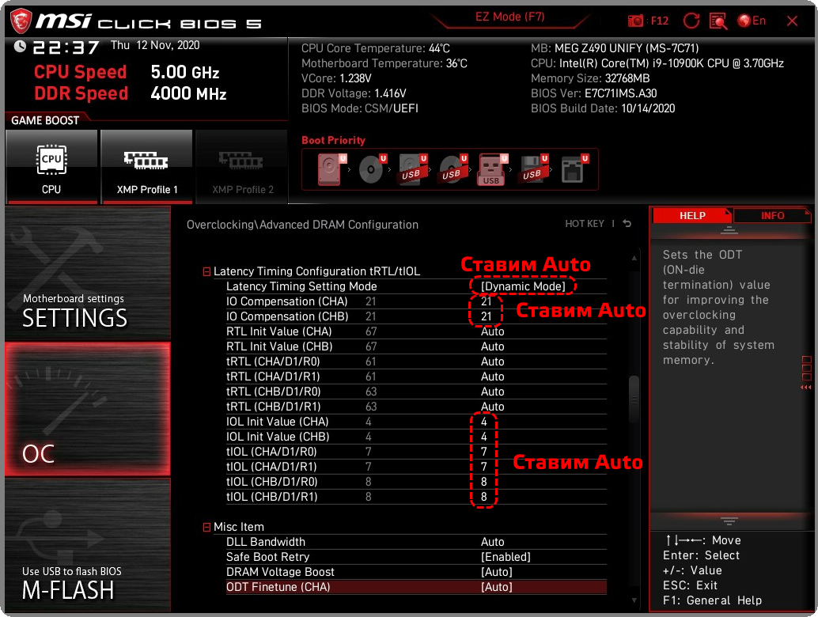Image resolution: width=818 pixels, height=617 pixels.
Task: Edit tIOL (CHB/D1/R0) value 8
Action: [x=484, y=482]
